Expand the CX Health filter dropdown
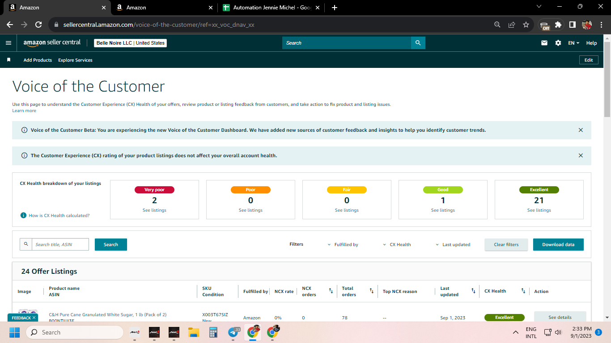This screenshot has height=343, width=611. [x=397, y=245]
